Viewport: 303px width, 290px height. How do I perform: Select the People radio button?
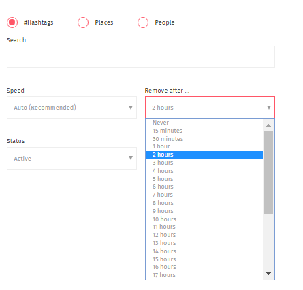tap(143, 22)
